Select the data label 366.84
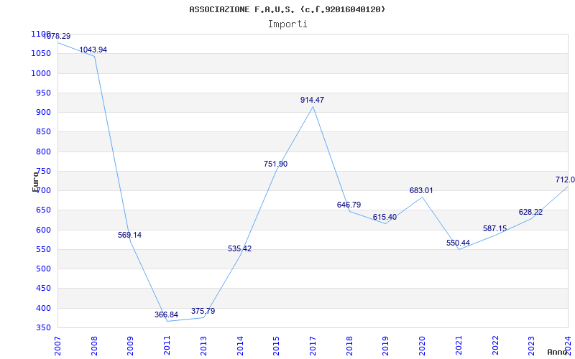Screen dimensions: 575x359 tap(166, 314)
